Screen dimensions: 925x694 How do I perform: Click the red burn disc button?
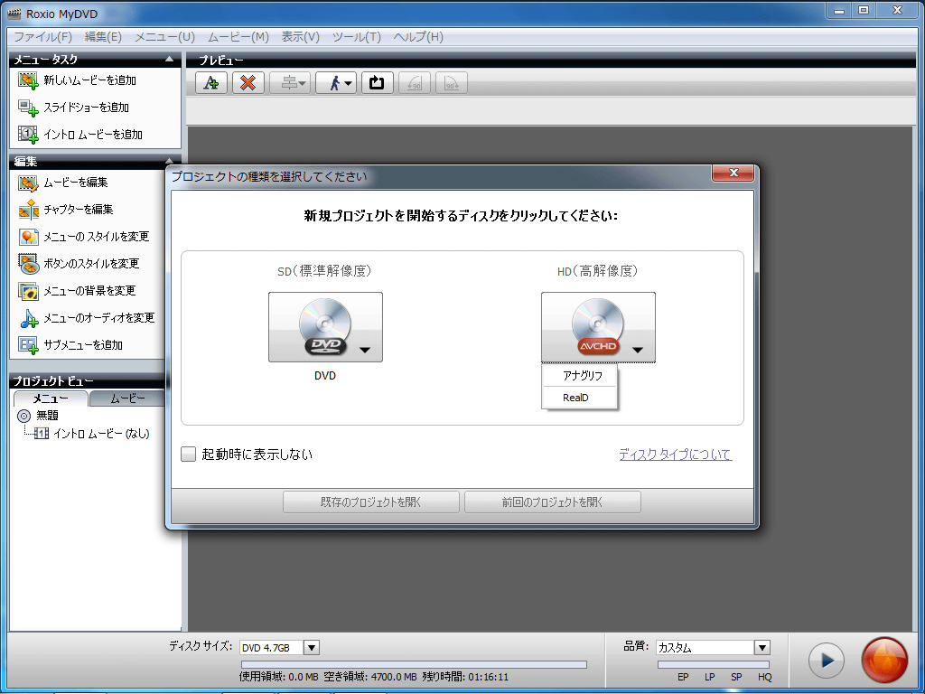coord(884,660)
